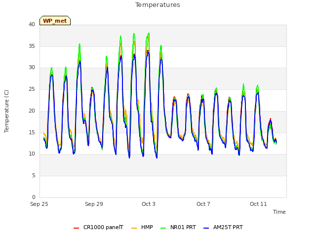Click the Oct 7 x-axis tick label

click(203, 204)
